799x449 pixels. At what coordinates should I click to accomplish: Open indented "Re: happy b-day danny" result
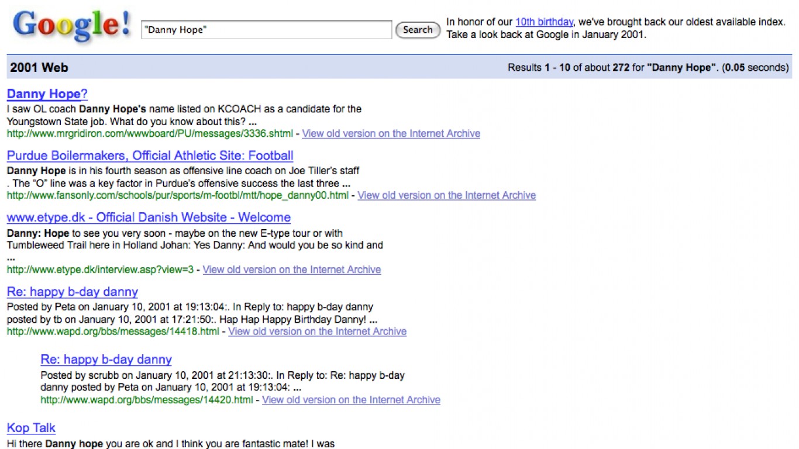(x=106, y=360)
